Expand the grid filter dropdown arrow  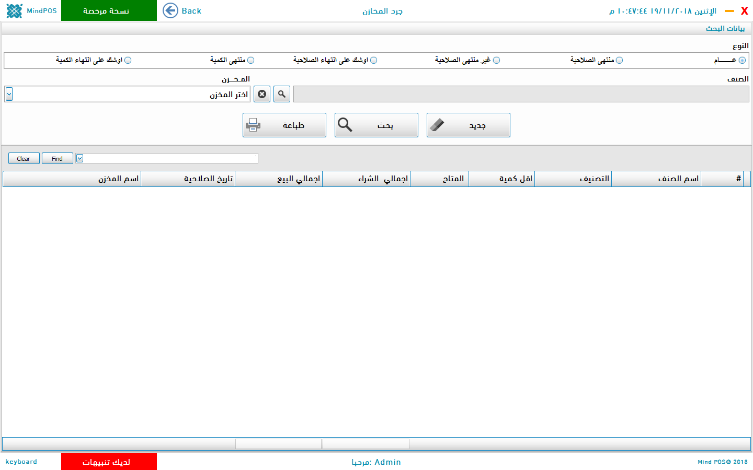pyautogui.click(x=79, y=158)
